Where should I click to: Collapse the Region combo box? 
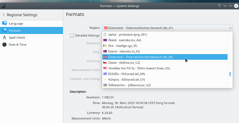[168, 28]
